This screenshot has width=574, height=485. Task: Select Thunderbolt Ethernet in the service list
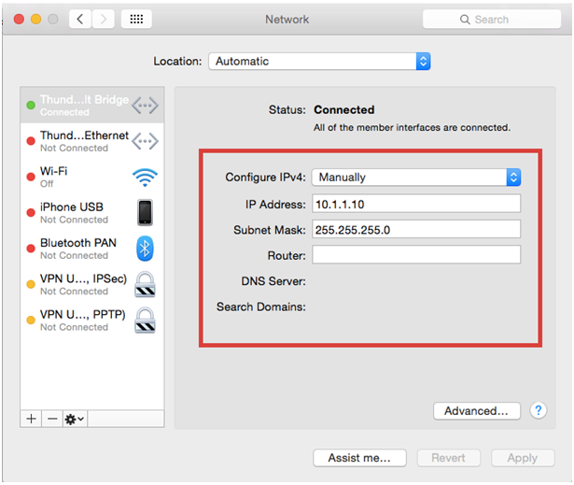click(84, 141)
